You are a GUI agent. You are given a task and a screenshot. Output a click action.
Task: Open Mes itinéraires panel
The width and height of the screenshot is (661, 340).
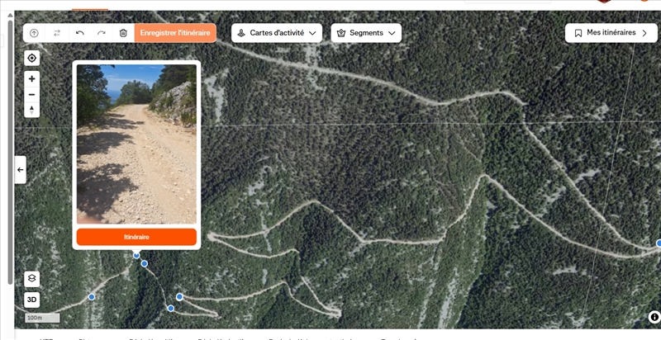(x=611, y=33)
